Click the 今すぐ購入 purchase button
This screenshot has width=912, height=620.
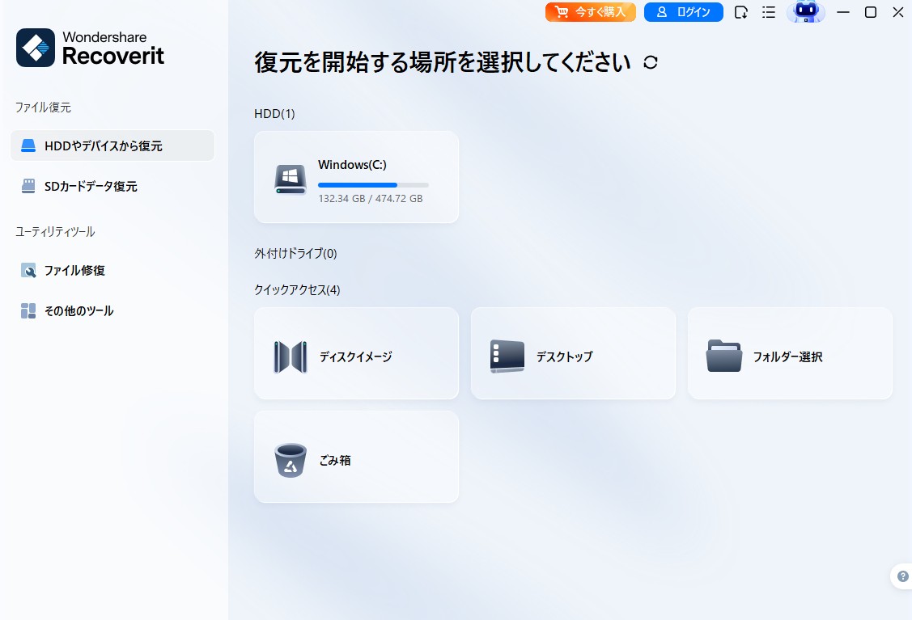pos(590,12)
